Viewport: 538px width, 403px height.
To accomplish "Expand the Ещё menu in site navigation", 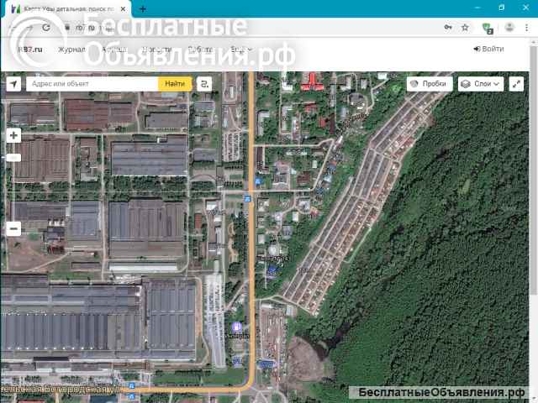I will tap(241, 49).
